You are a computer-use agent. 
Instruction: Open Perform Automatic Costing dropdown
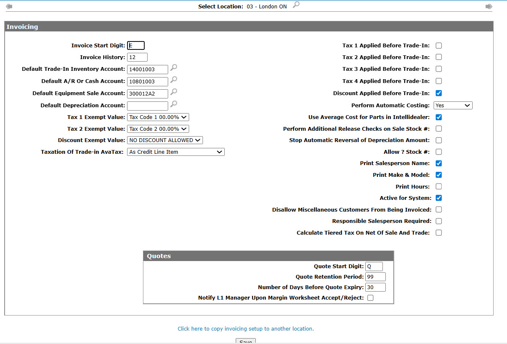coord(453,106)
